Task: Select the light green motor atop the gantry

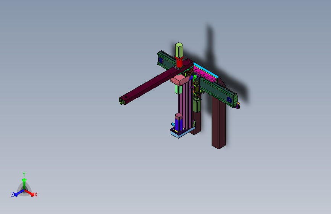Action: 179,50
